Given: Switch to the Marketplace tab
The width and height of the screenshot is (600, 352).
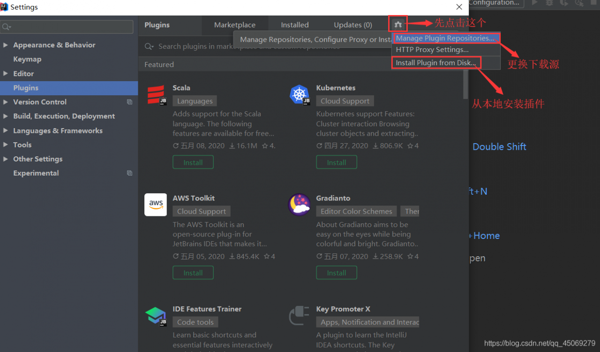Looking at the screenshot, I should coord(235,25).
